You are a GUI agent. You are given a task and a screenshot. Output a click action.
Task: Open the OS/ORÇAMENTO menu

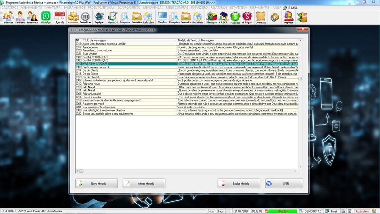[129, 8]
